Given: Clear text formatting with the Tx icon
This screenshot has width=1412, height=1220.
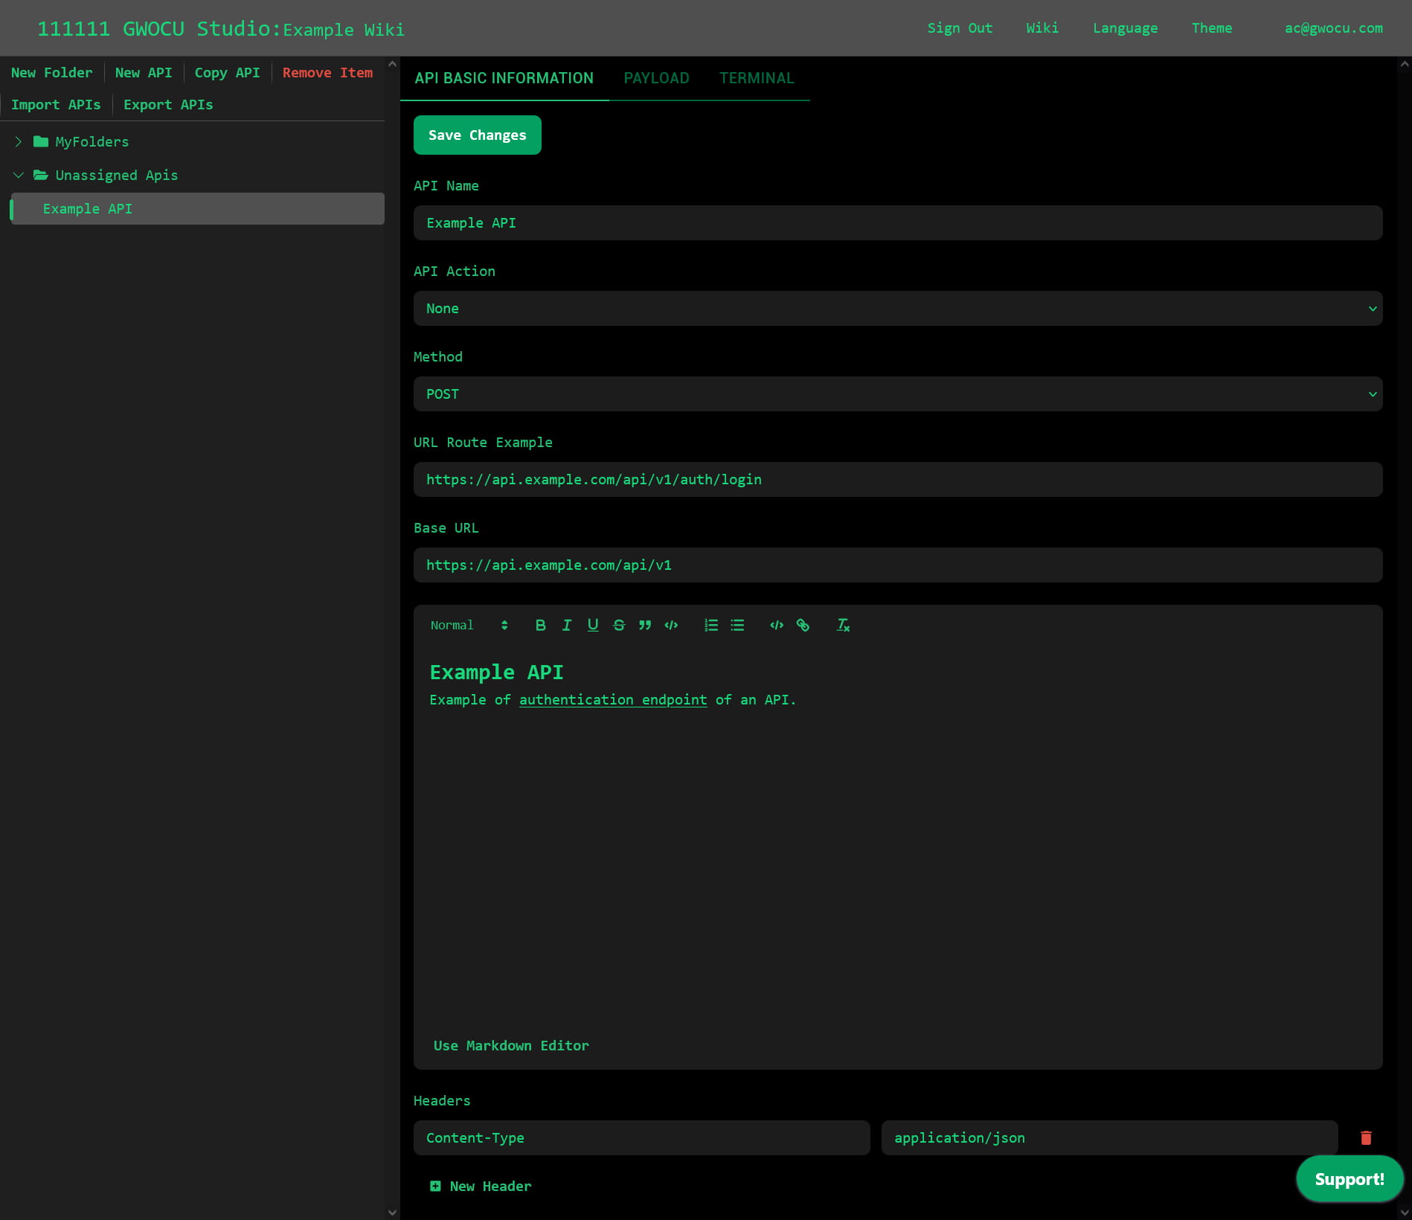Looking at the screenshot, I should pos(843,625).
